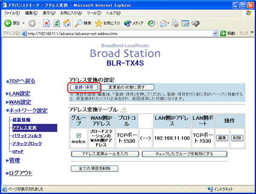256x194 pixels.
Task: Click the イントラネット zone indicator in status bar
Action: [x=221, y=189]
